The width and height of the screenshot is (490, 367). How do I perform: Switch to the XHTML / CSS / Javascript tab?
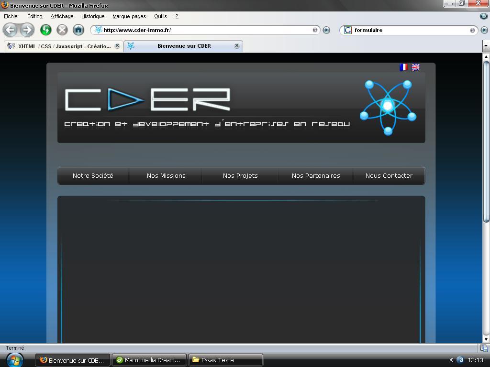(x=64, y=46)
